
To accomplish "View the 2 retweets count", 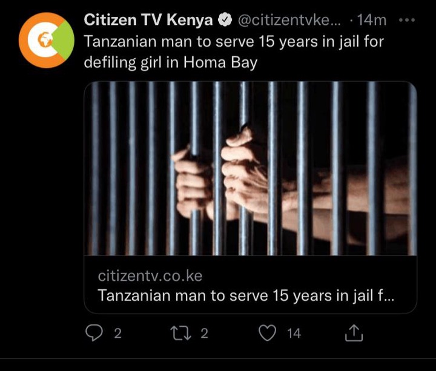I will [205, 333].
